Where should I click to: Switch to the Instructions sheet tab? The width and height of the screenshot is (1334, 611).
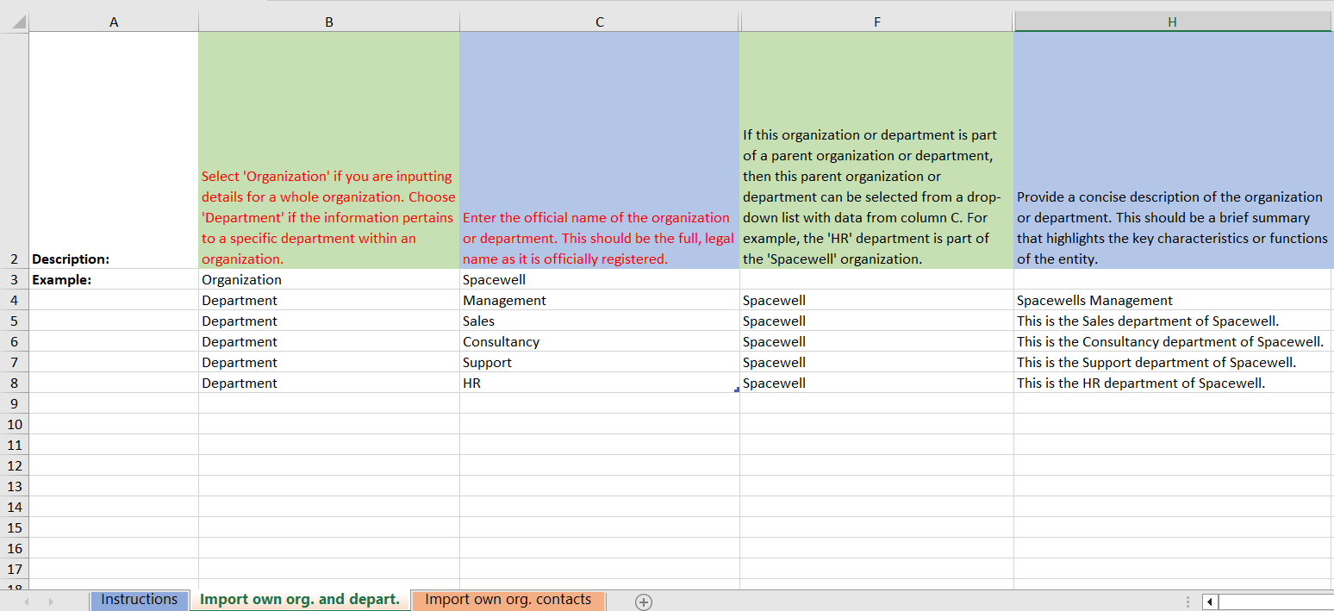click(139, 600)
